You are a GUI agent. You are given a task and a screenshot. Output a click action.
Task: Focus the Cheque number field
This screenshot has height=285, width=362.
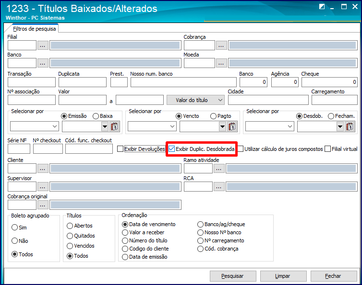tap(329, 82)
